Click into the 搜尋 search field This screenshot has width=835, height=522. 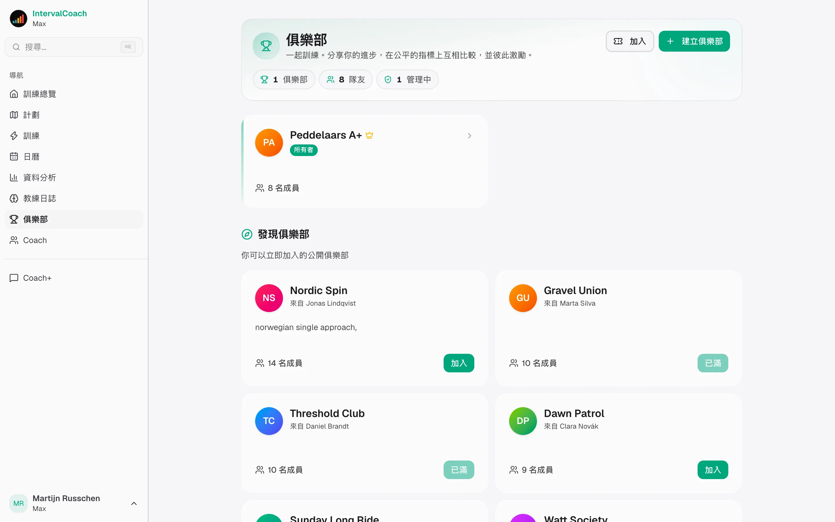pyautogui.click(x=74, y=47)
